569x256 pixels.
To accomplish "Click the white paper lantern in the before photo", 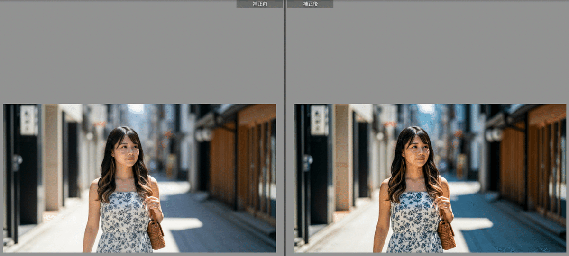I will 203,135.
